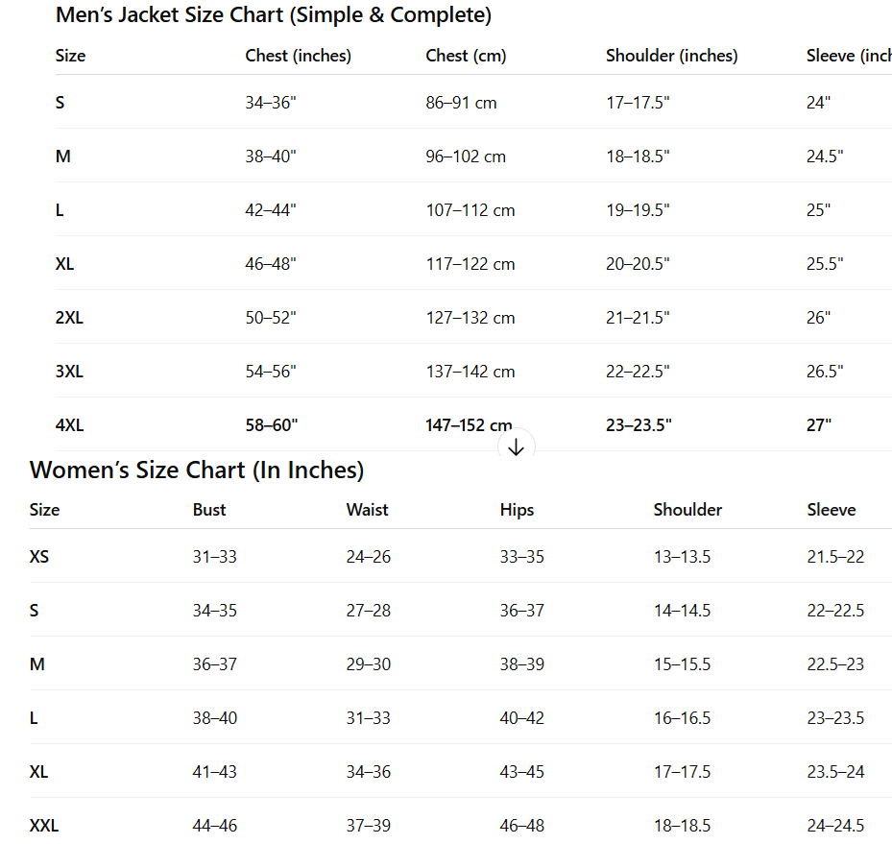The height and width of the screenshot is (844, 892).
Task: Click the 107–112 cm chest value
Action: [470, 210]
